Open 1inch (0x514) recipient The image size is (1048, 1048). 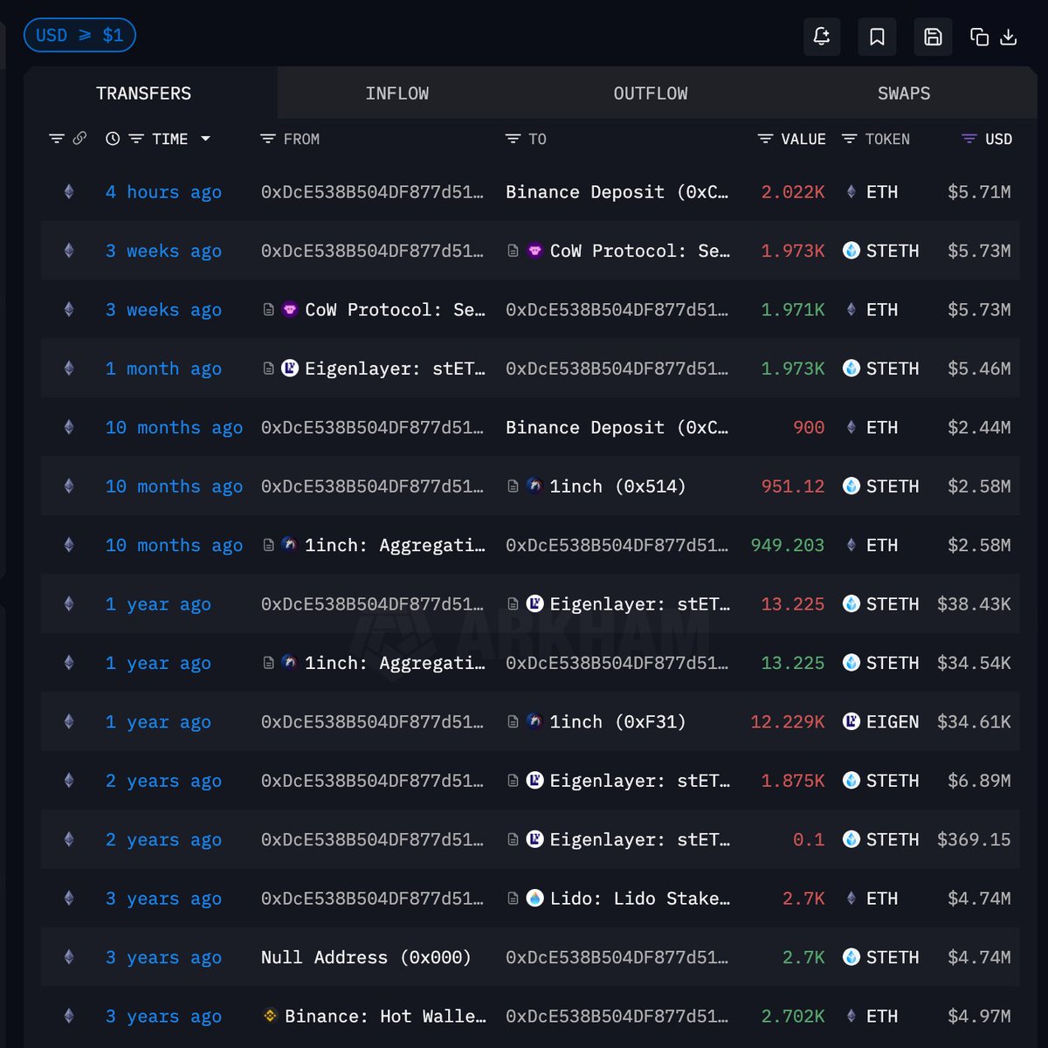pyautogui.click(x=617, y=486)
